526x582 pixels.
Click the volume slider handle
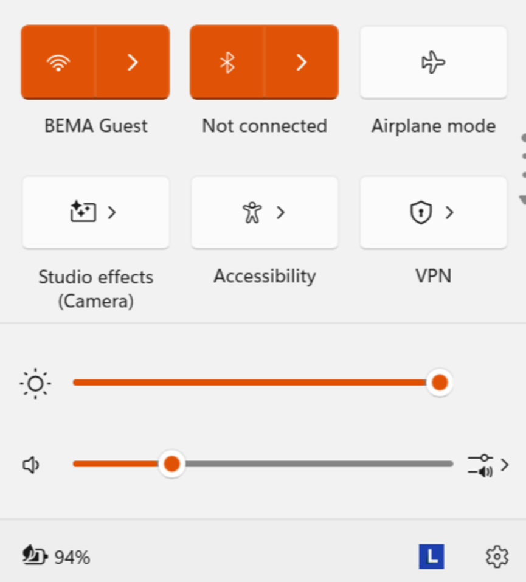[x=171, y=463]
